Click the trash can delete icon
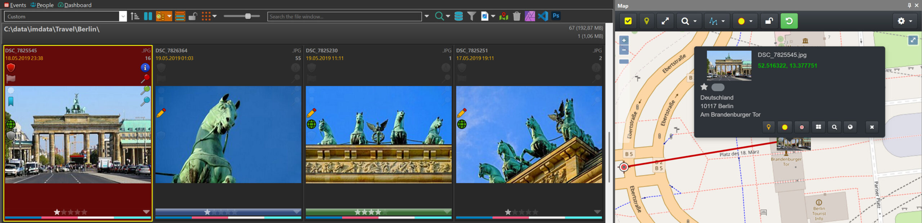This screenshot has height=223, width=922. 516,16
